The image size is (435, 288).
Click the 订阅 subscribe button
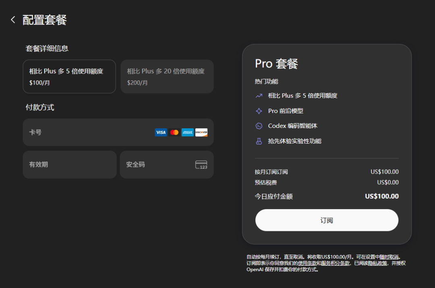(327, 220)
